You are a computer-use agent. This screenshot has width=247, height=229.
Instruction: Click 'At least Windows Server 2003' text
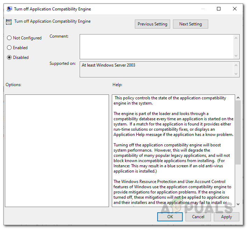108,65
